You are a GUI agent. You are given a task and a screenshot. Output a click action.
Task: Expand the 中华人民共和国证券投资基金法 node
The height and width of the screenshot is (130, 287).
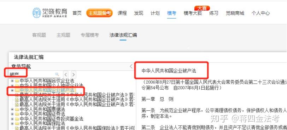12,119
